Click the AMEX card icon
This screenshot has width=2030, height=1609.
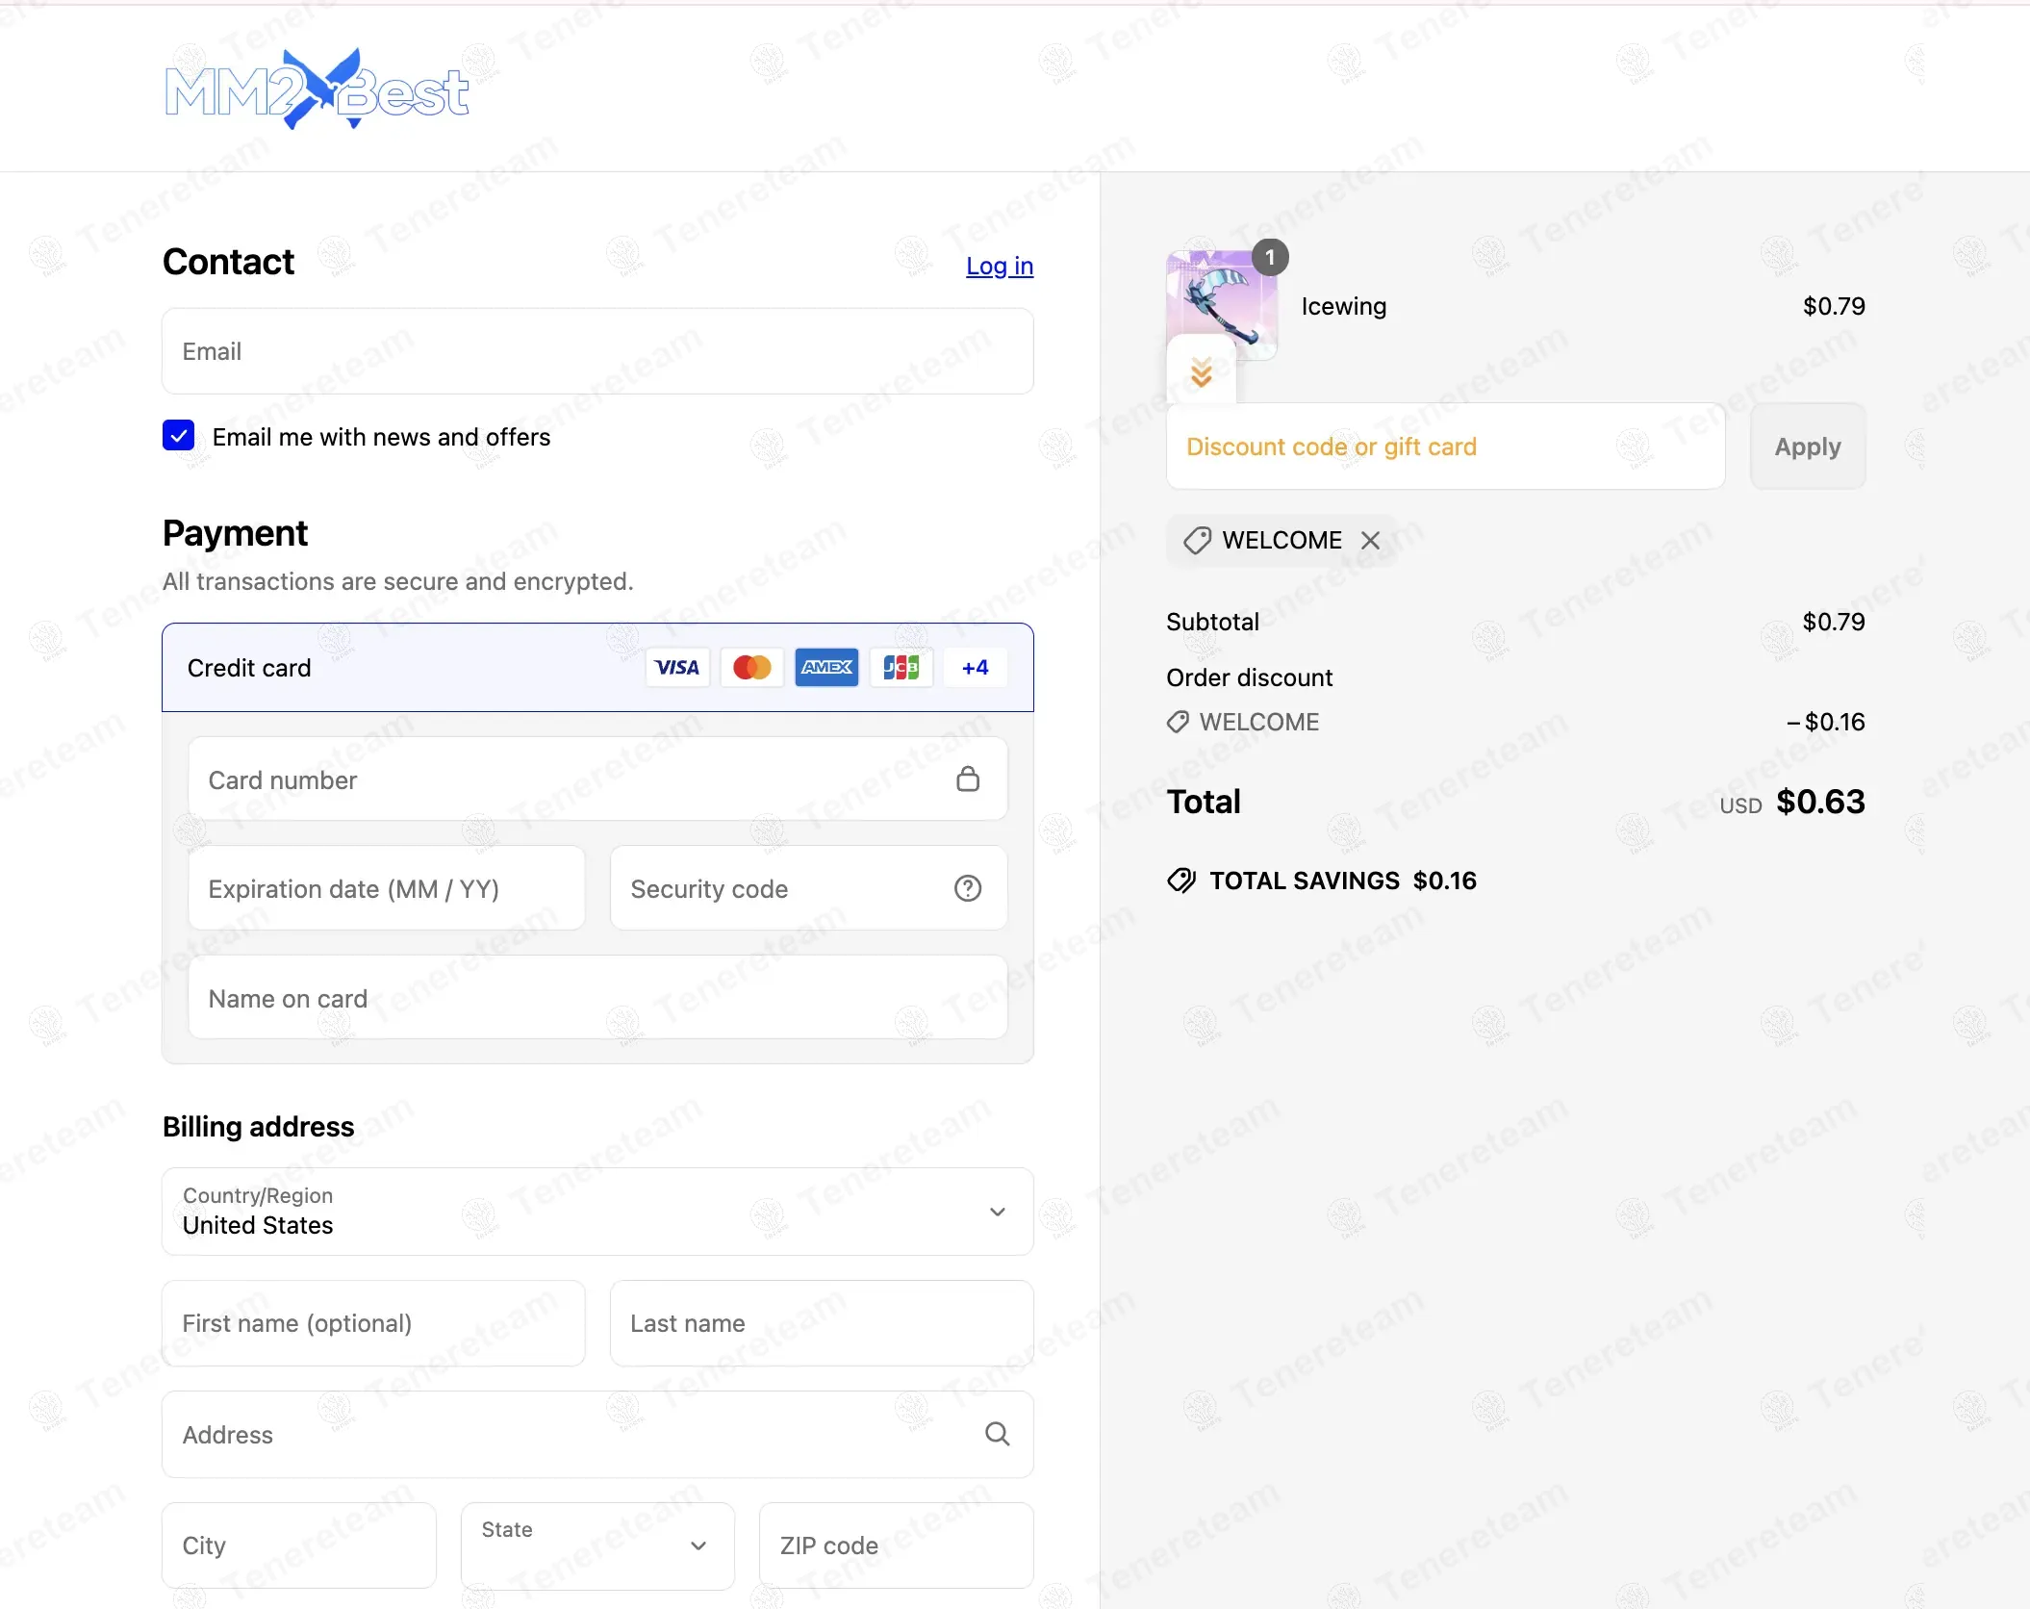(x=826, y=667)
